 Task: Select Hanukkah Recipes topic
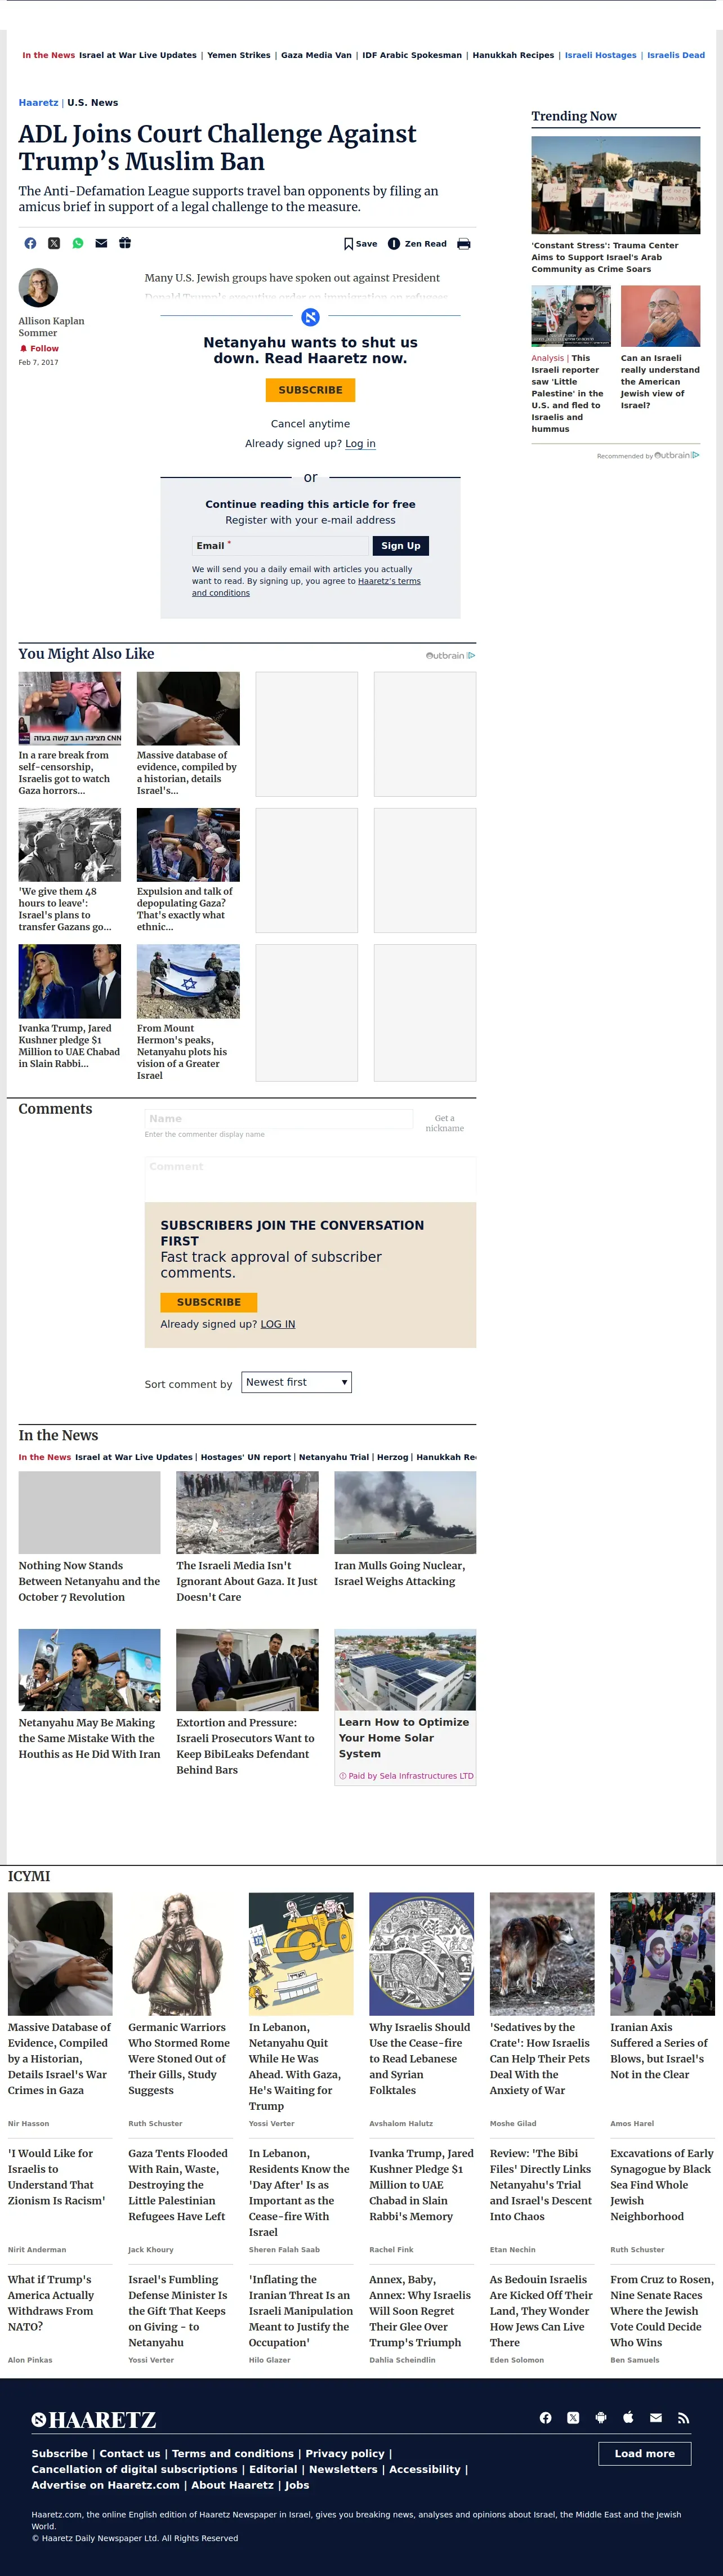click(x=513, y=56)
